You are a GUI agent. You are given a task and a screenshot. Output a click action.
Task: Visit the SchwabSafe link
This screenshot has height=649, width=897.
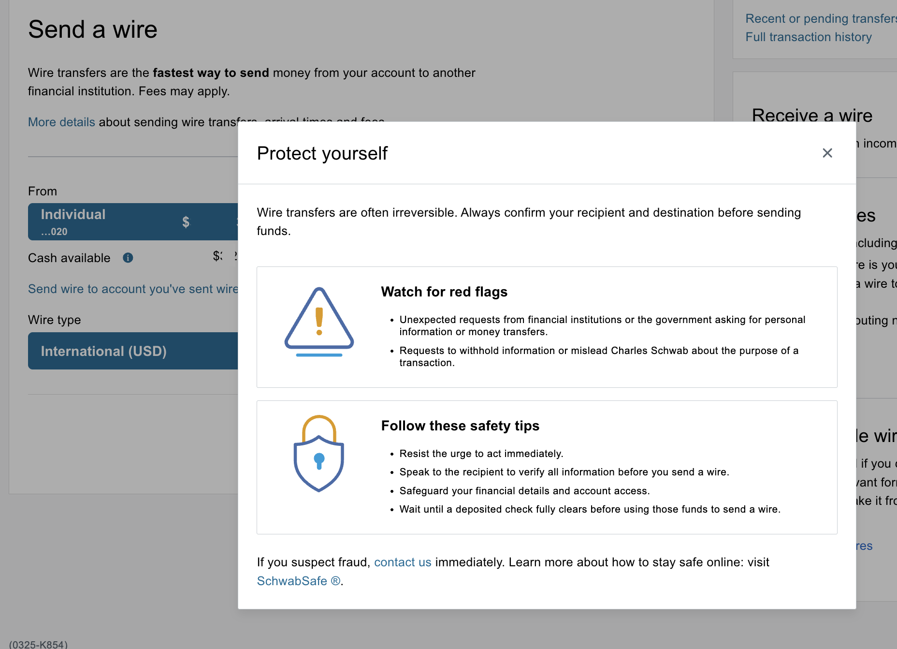pos(298,581)
